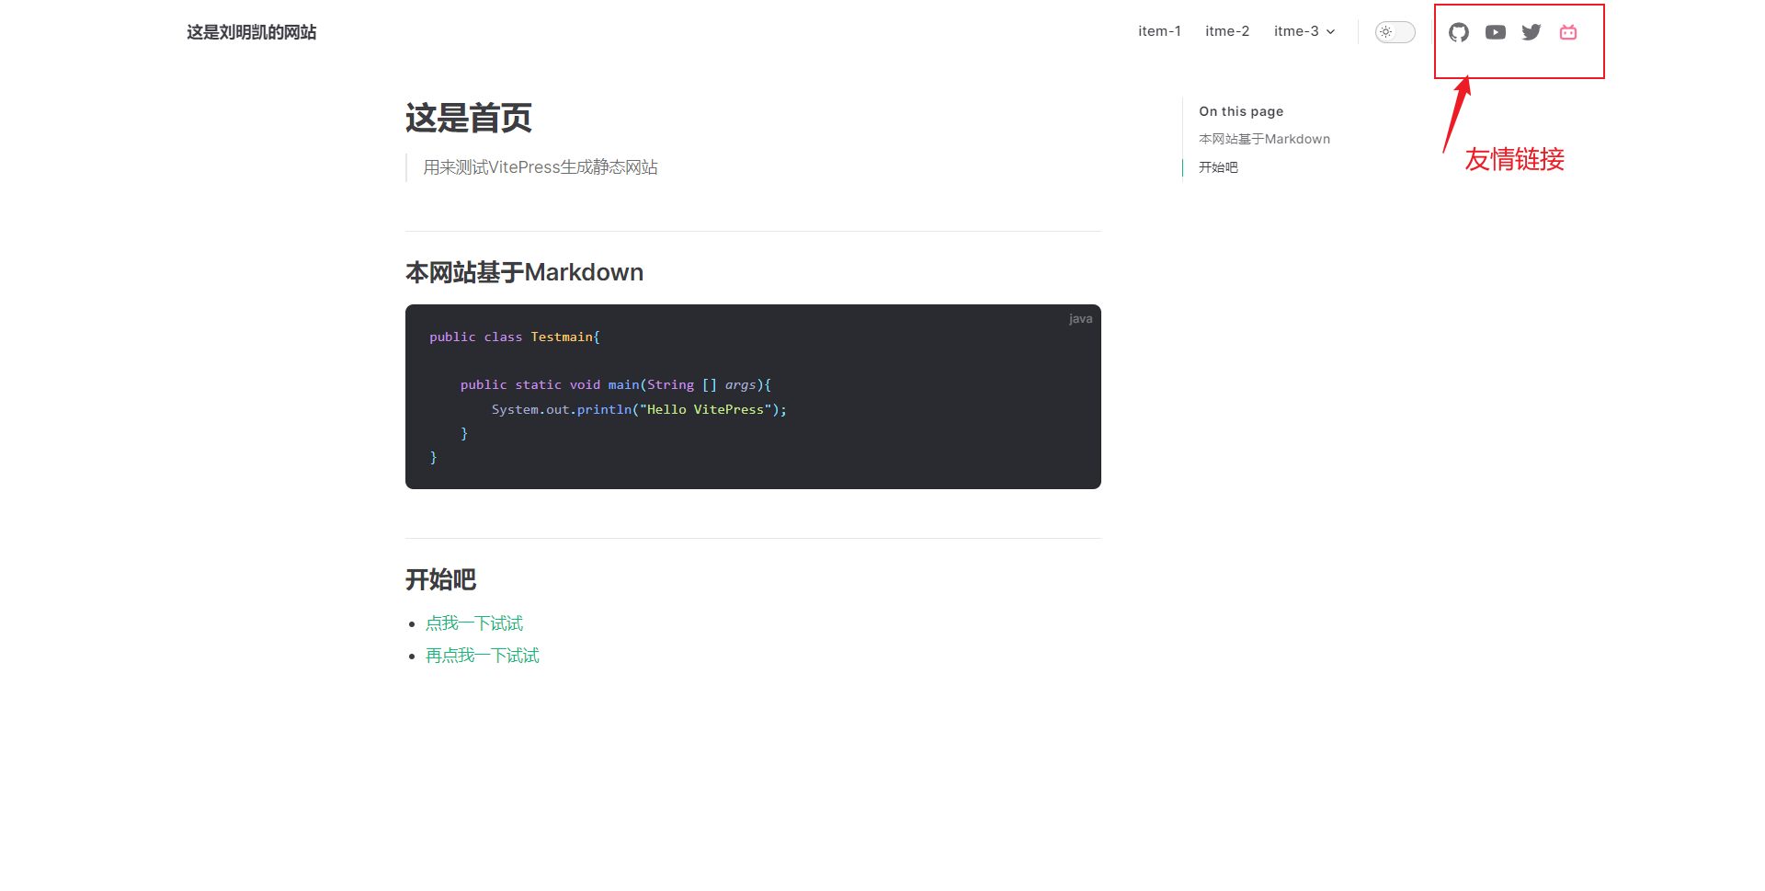Click the YouTube icon in the header
This screenshot has height=891, width=1765.
point(1495,32)
